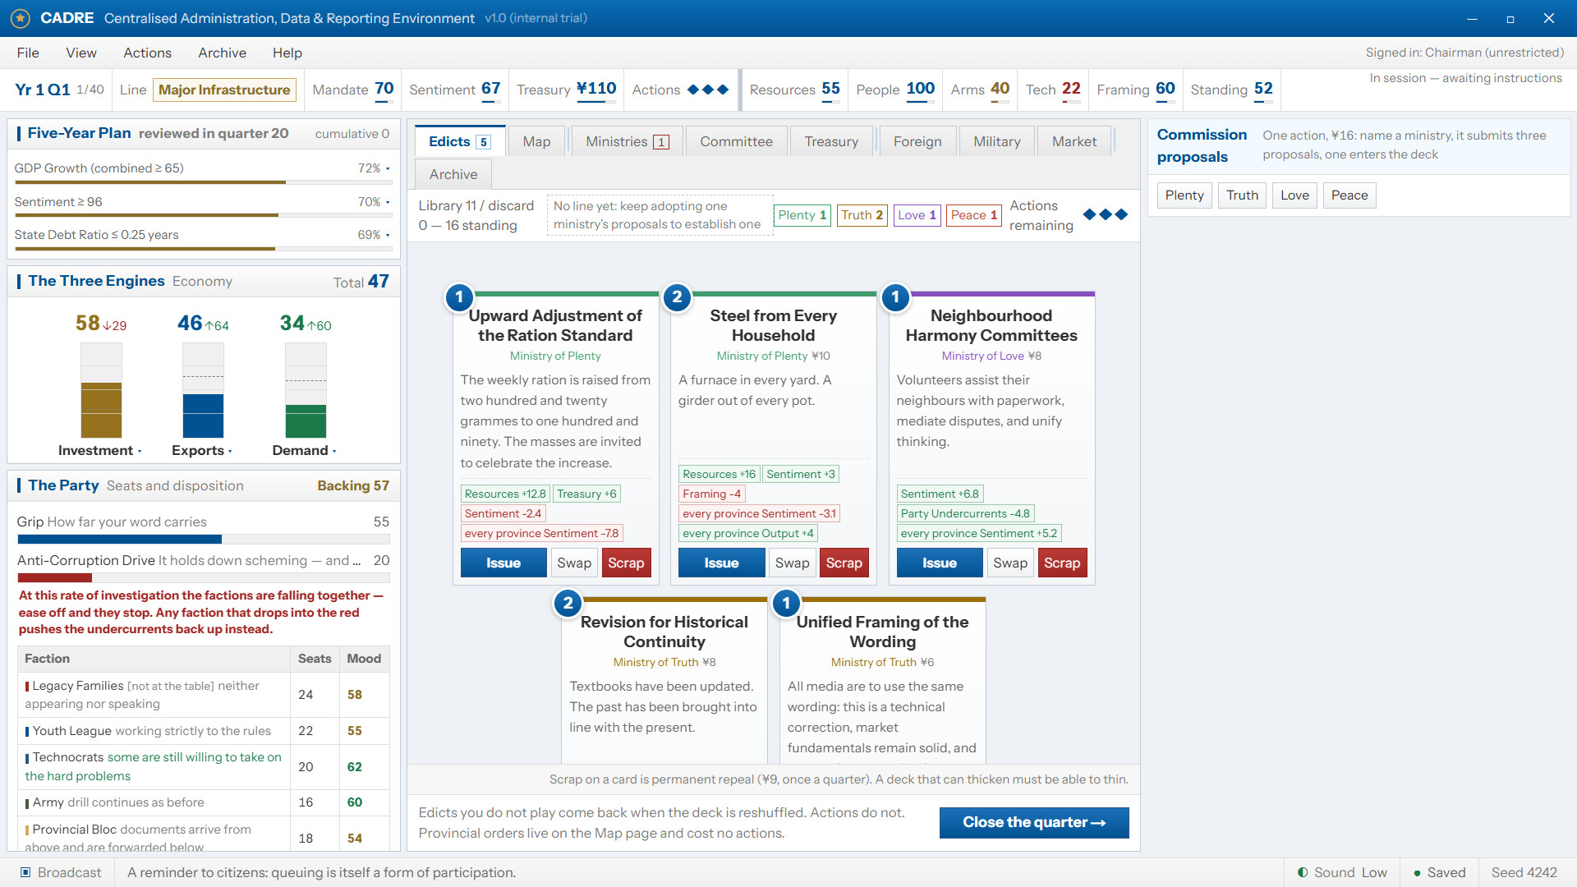The height and width of the screenshot is (887, 1577).
Task: Issue the Steel from Every Household edict
Action: pyautogui.click(x=721, y=563)
